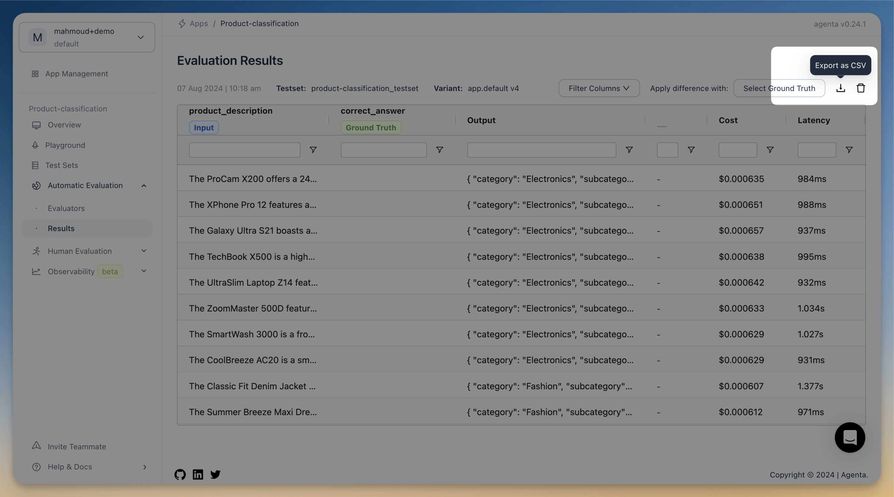
Task: Click the Latency column header
Action: point(814,120)
